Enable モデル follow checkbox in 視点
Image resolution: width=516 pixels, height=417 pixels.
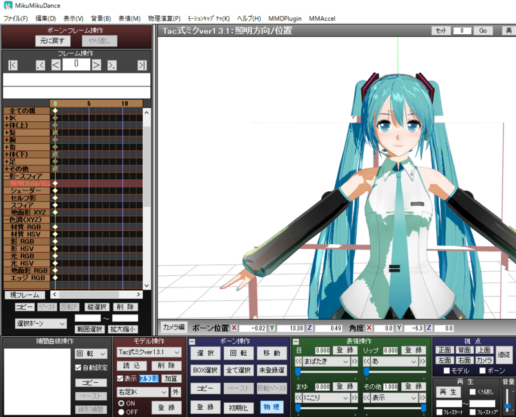tap(446, 371)
